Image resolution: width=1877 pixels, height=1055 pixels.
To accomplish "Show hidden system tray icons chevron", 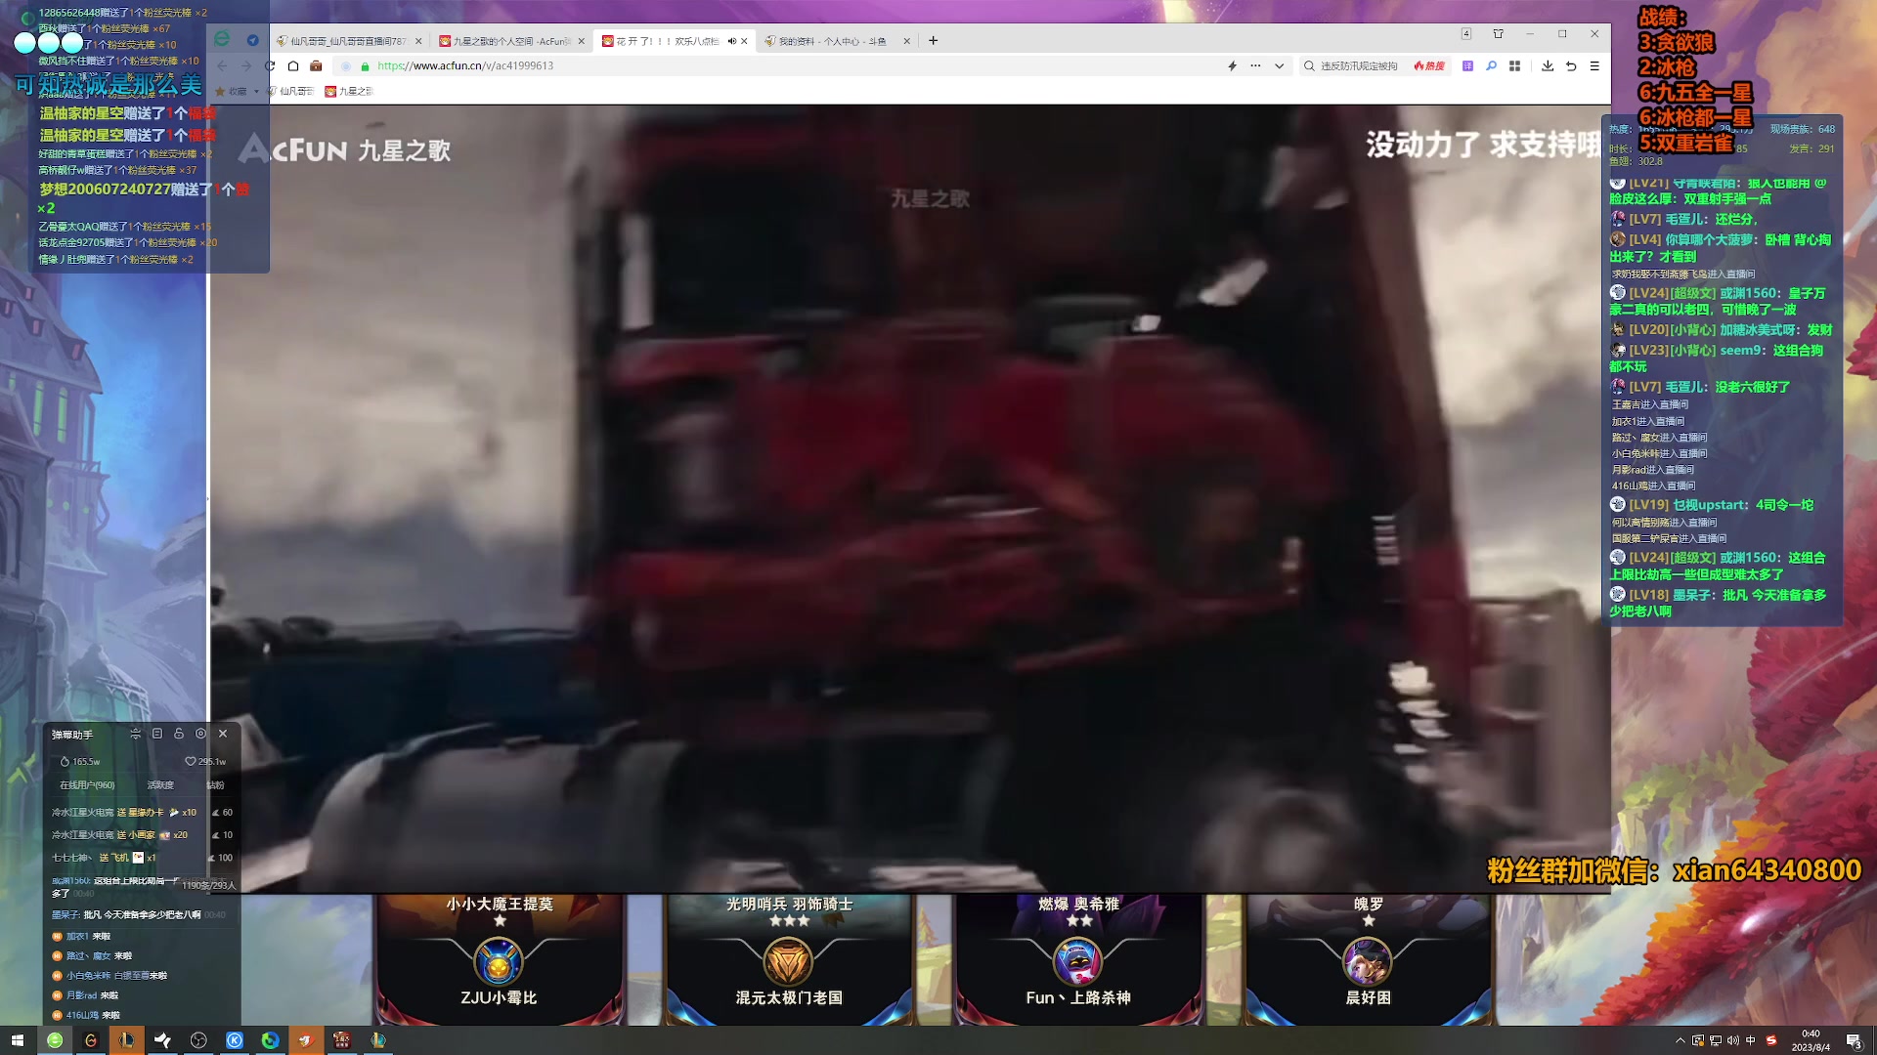I will pyautogui.click(x=1680, y=1040).
